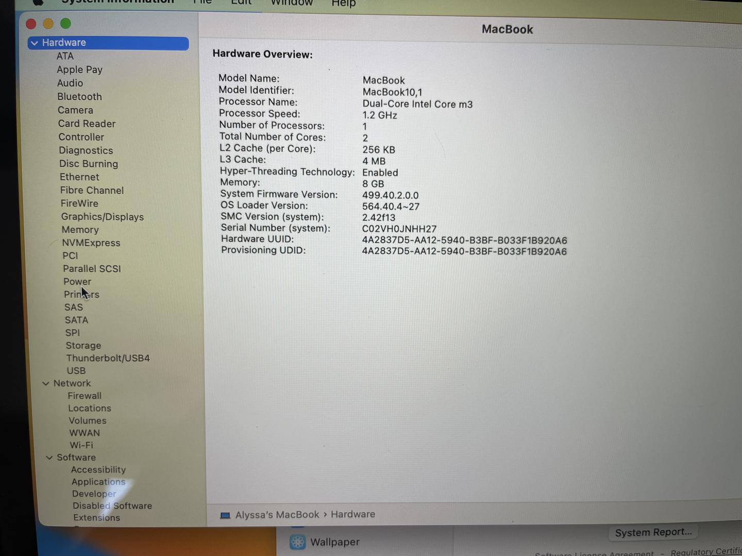This screenshot has width=742, height=556.
Task: Select Graphics/Displays in sidebar
Action: [x=102, y=217]
